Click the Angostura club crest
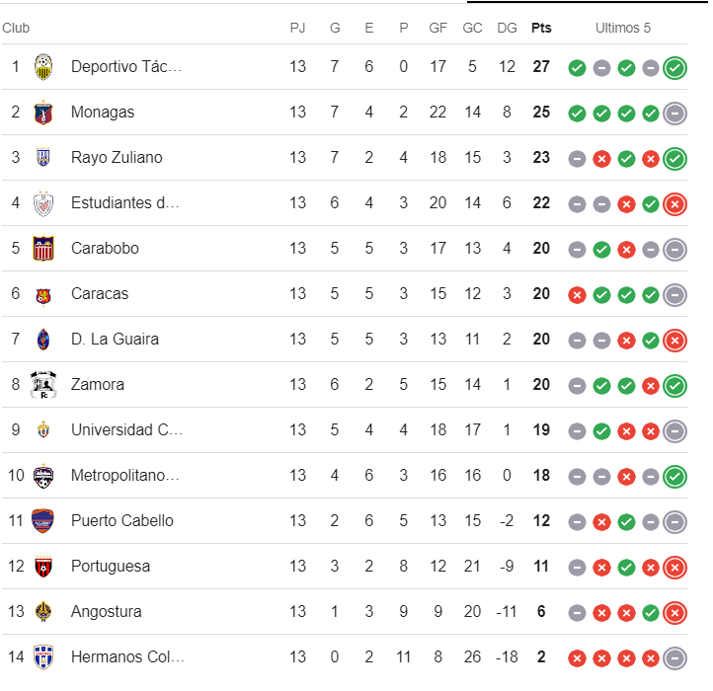Image resolution: width=713 pixels, height=691 pixels. pyautogui.click(x=42, y=612)
